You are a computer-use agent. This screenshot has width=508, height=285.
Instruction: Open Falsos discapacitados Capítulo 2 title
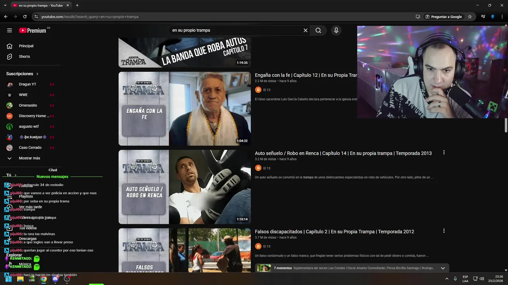click(334, 232)
